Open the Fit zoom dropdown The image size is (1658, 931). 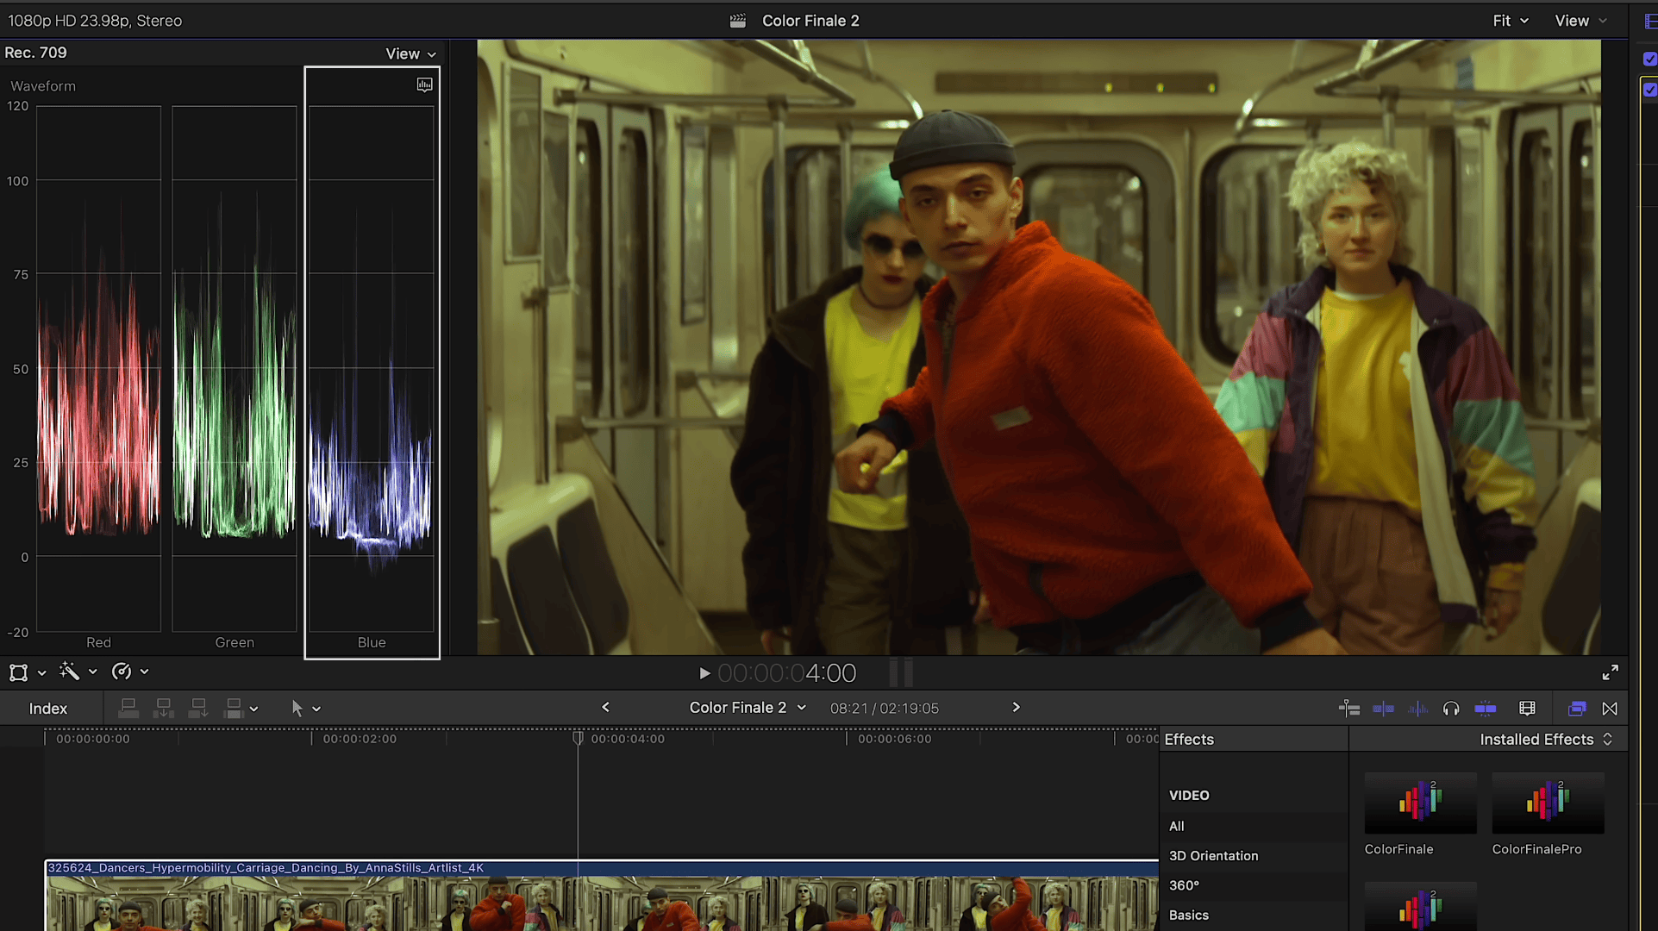click(1510, 21)
